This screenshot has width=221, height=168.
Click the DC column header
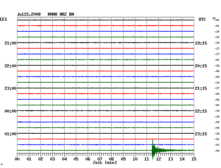[x=214, y=18]
